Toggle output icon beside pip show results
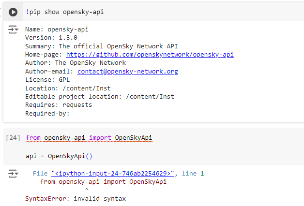Viewport: 304px width, 206px height. tap(13, 29)
